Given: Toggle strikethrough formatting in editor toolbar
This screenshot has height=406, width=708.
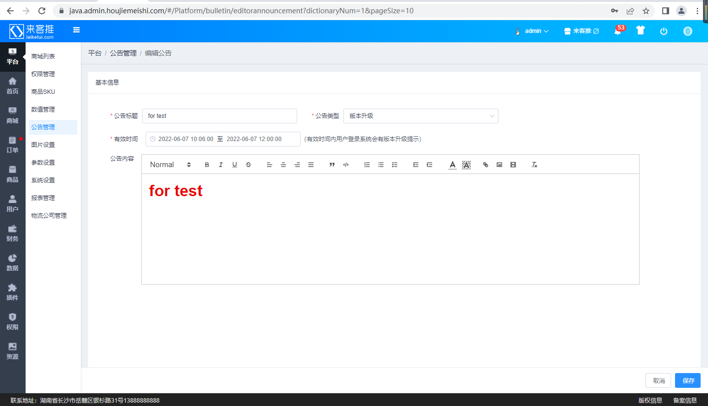Looking at the screenshot, I should pos(248,165).
